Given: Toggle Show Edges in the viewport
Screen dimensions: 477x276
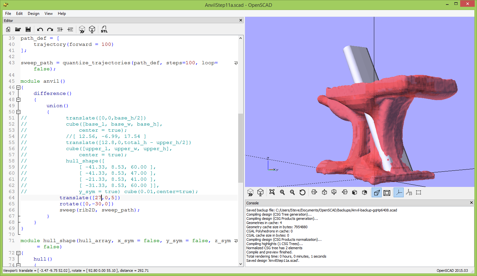Looking at the screenshot, I should click(x=419, y=193).
